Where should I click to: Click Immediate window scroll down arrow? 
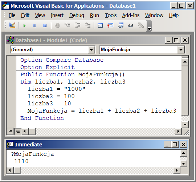pyautogui.click(x=184, y=163)
